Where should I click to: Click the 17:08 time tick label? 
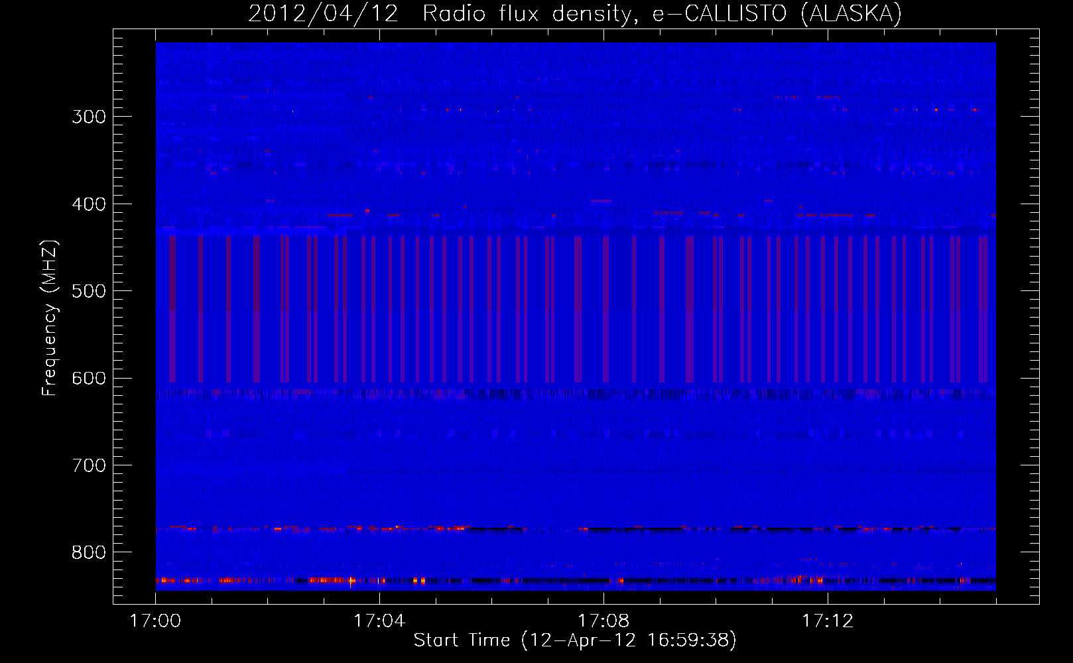coord(603,621)
